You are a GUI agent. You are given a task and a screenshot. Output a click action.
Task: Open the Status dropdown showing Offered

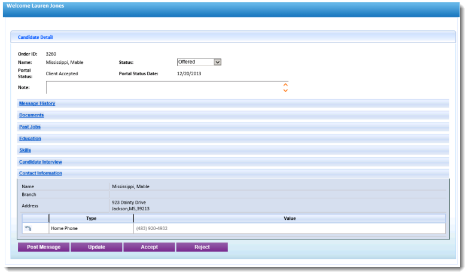tap(199, 62)
